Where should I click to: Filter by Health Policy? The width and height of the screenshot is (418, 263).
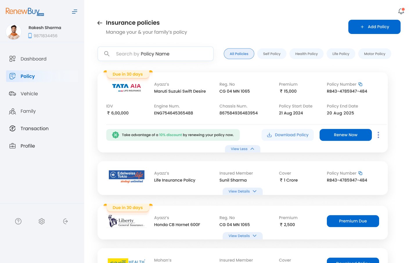point(307,54)
